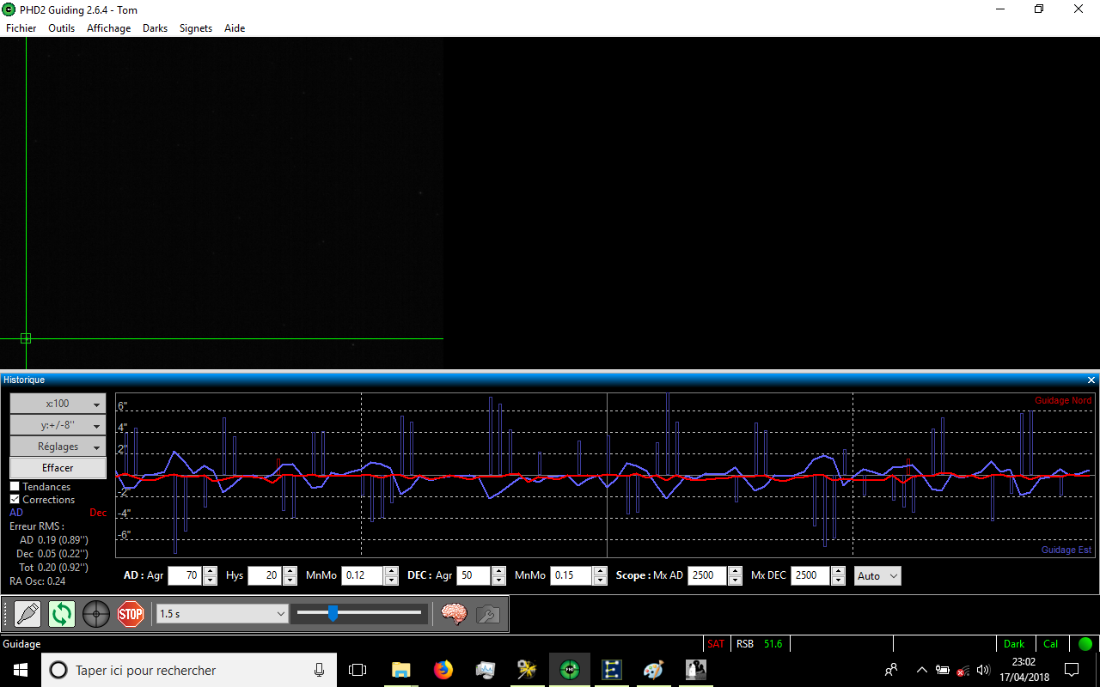Open the brain advanced settings dialog

click(454, 614)
